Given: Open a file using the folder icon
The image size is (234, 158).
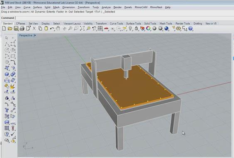Looking at the screenshot, I should tap(10, 28).
